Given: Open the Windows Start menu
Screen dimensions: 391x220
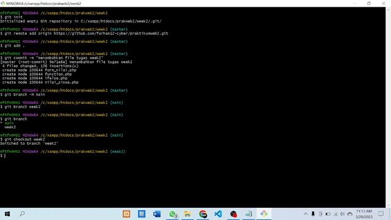Looking at the screenshot, I should [7, 214].
